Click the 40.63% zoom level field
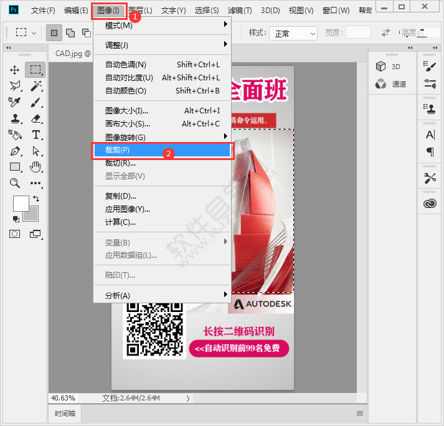 coord(63,398)
